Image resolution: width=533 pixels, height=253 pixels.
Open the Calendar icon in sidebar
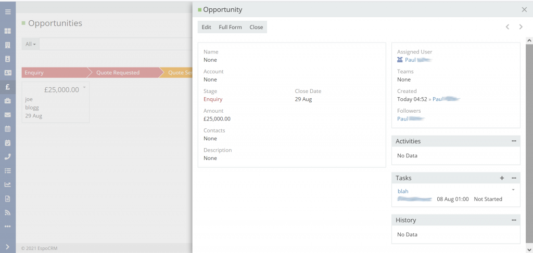coord(8,128)
